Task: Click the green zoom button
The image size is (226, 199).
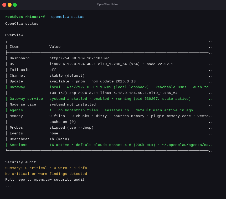Action: (15, 4)
